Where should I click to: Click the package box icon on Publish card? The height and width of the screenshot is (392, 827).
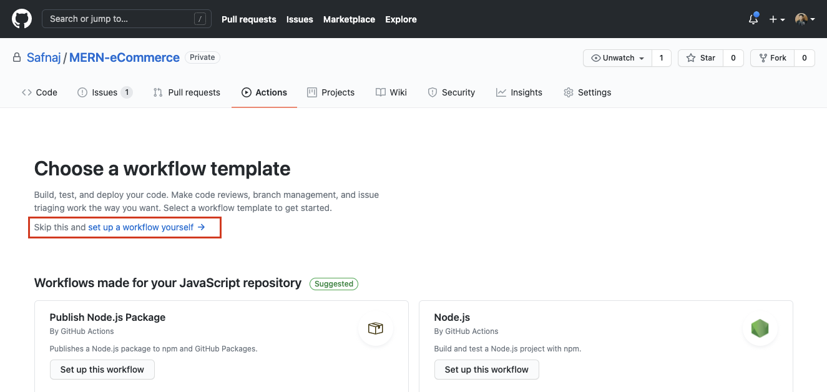376,328
